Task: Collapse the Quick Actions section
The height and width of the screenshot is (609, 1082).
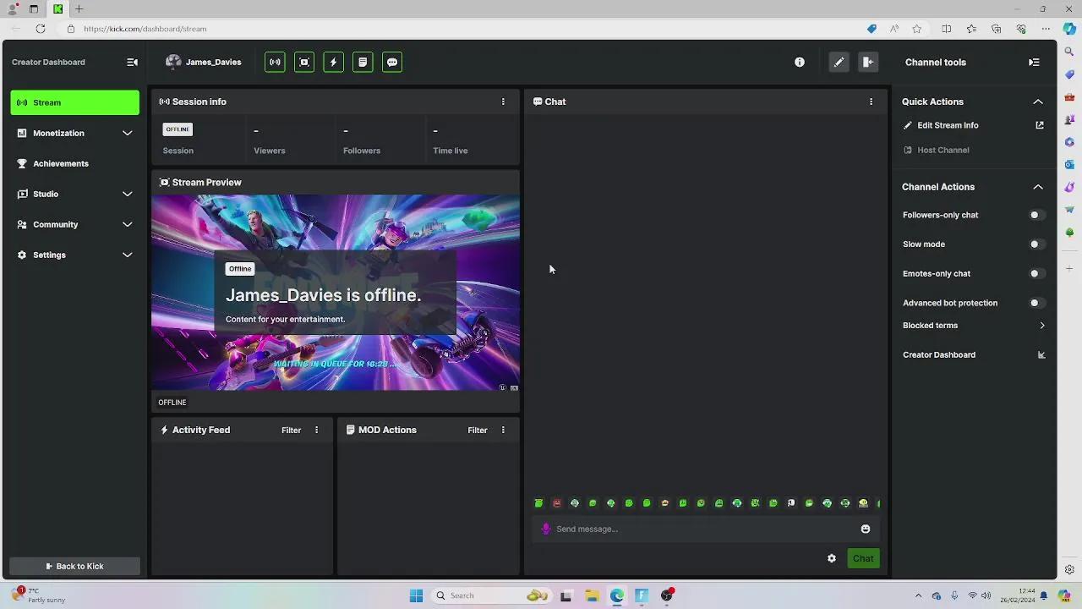Action: coord(1038,101)
